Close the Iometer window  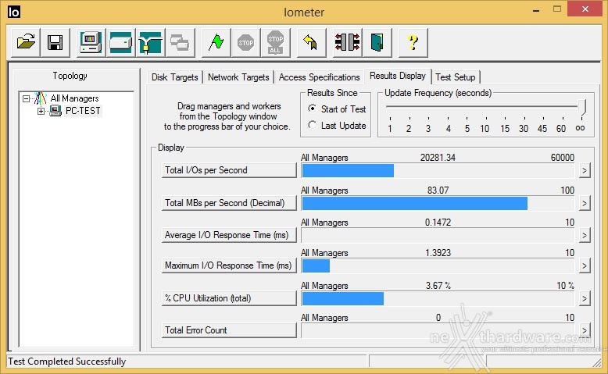tap(585, 9)
